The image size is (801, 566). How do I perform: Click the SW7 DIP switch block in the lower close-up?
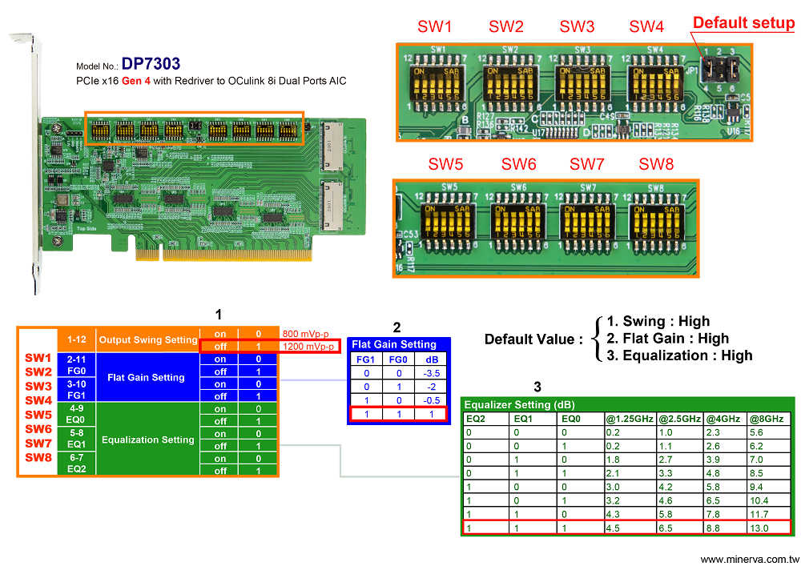(x=587, y=223)
